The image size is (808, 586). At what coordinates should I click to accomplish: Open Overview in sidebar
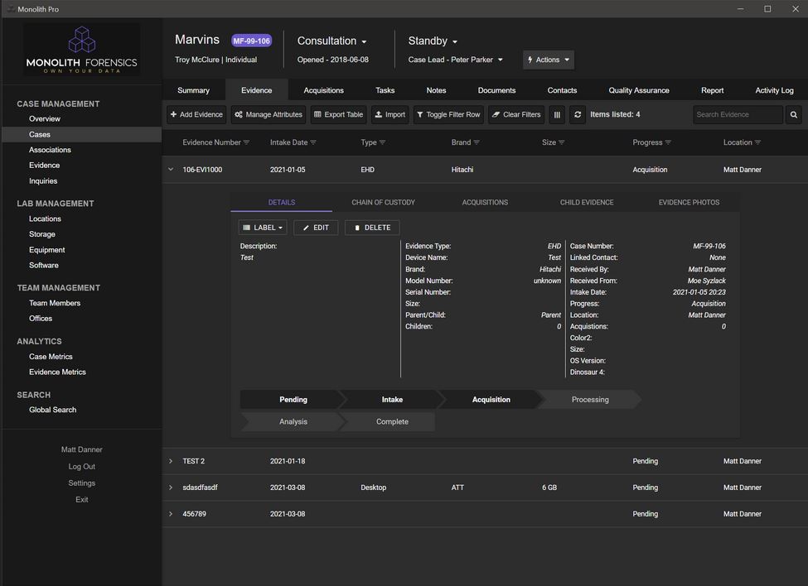point(44,118)
